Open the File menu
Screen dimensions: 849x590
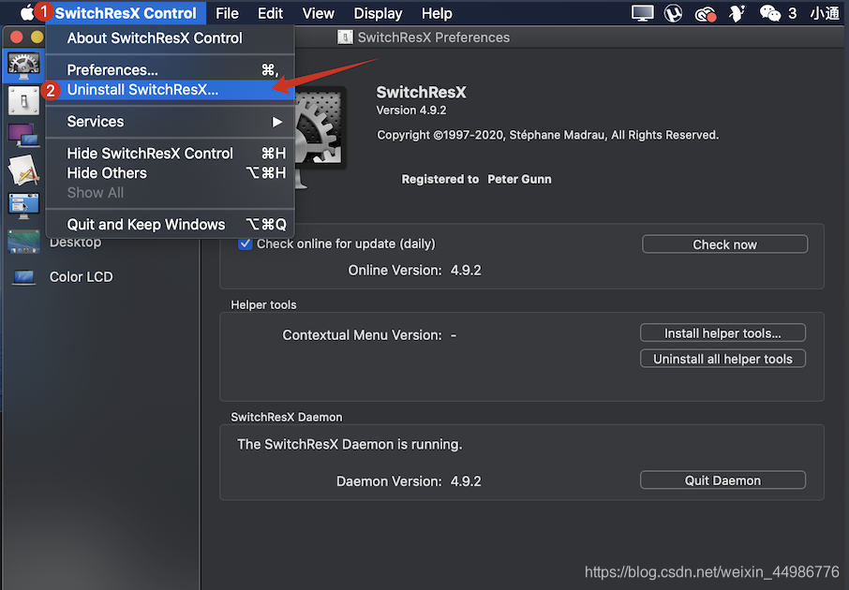tap(227, 13)
